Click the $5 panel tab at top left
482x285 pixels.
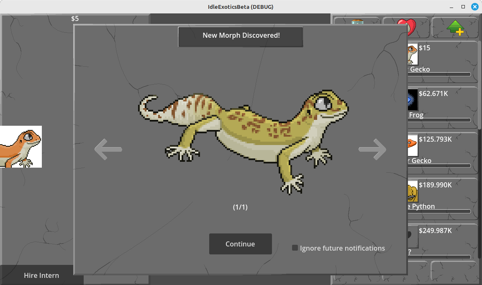click(x=74, y=18)
